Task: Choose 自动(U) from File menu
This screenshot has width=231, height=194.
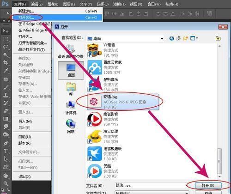Action: tap(24, 137)
